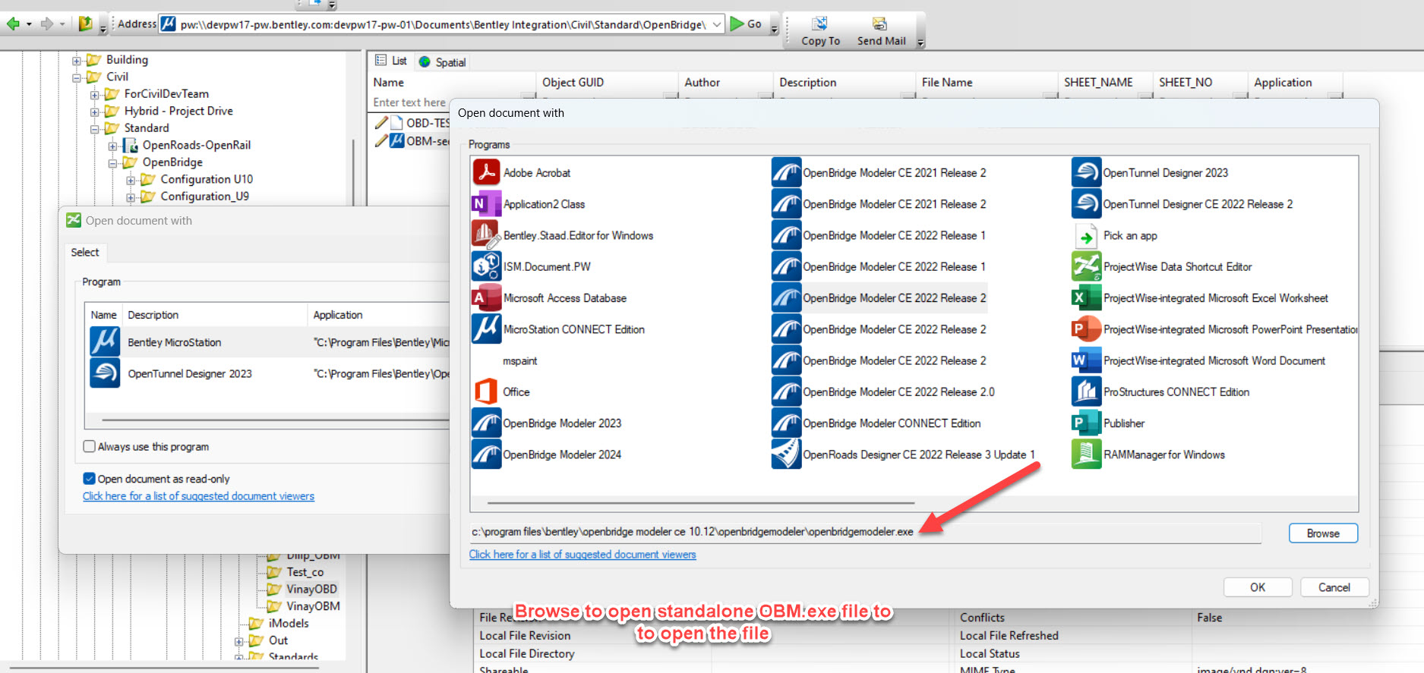Sort by File Name column header
This screenshot has height=673, width=1424.
point(987,82)
